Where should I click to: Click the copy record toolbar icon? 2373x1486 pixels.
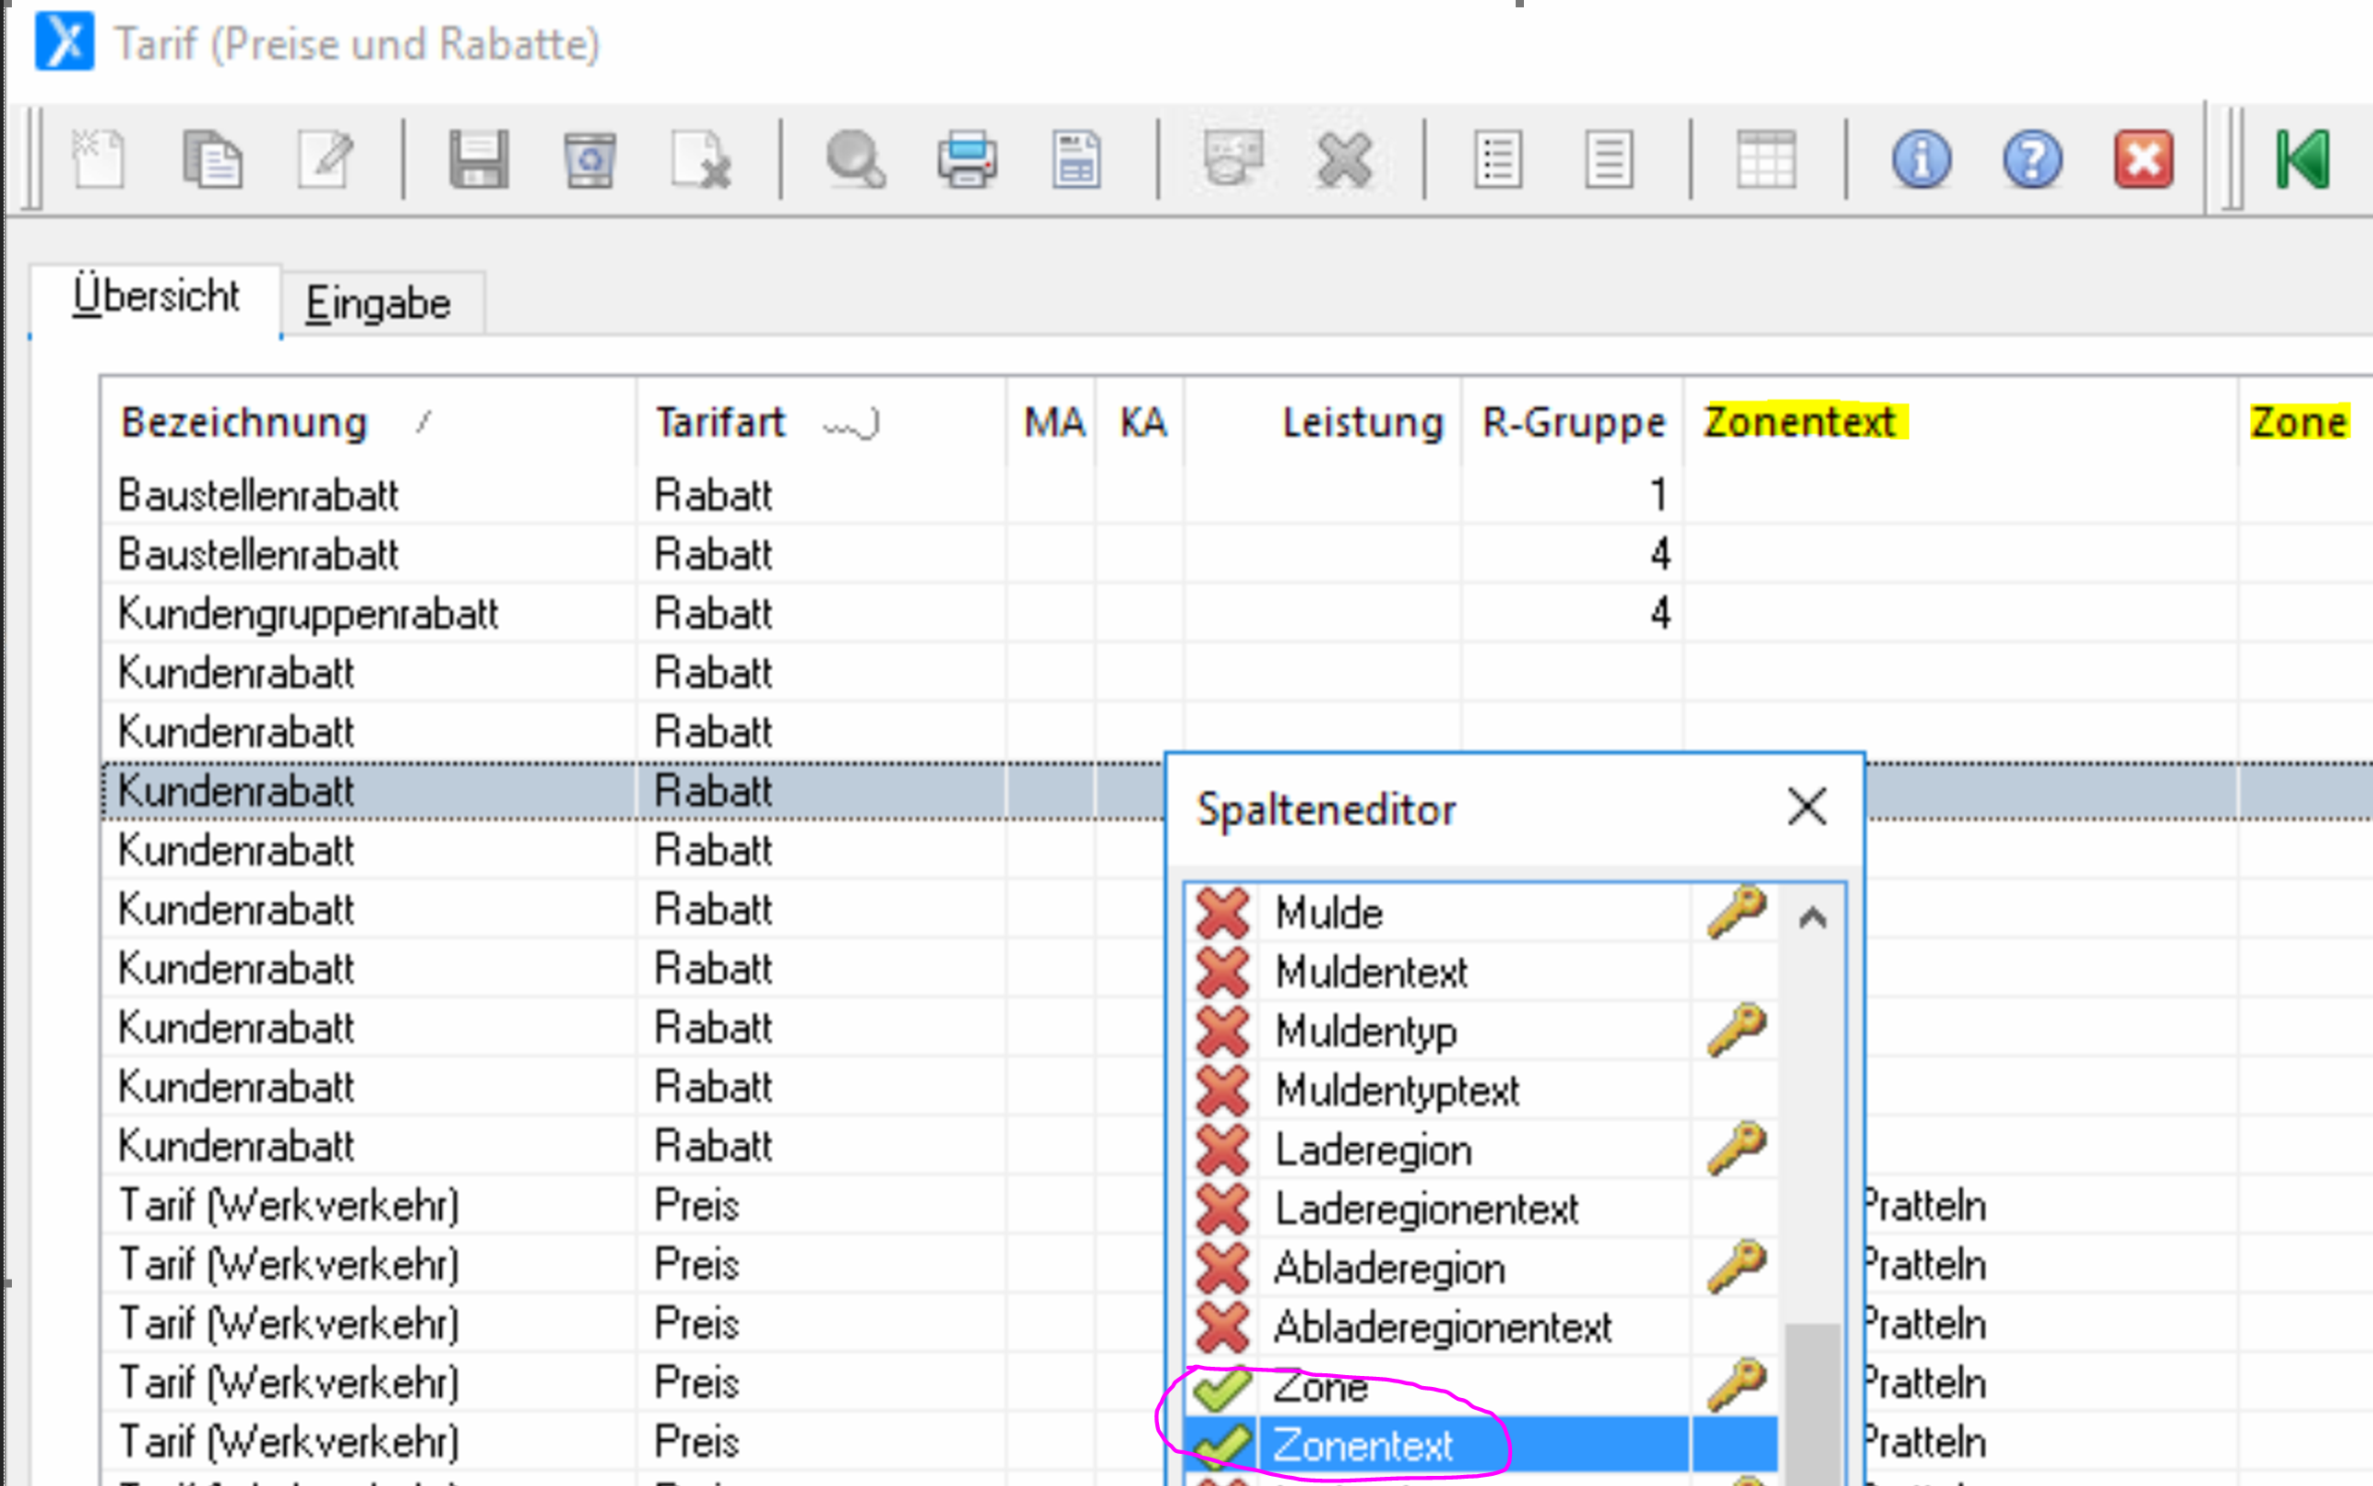tap(211, 159)
